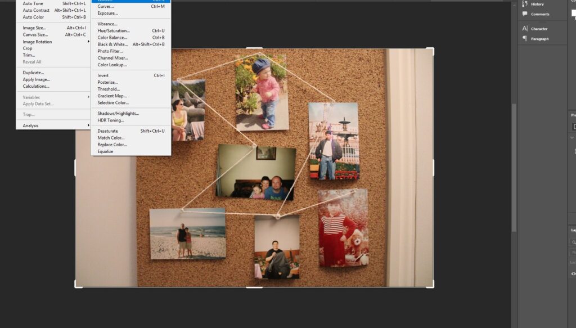Open the Shadows/Highlights adjustment

click(x=130, y=114)
